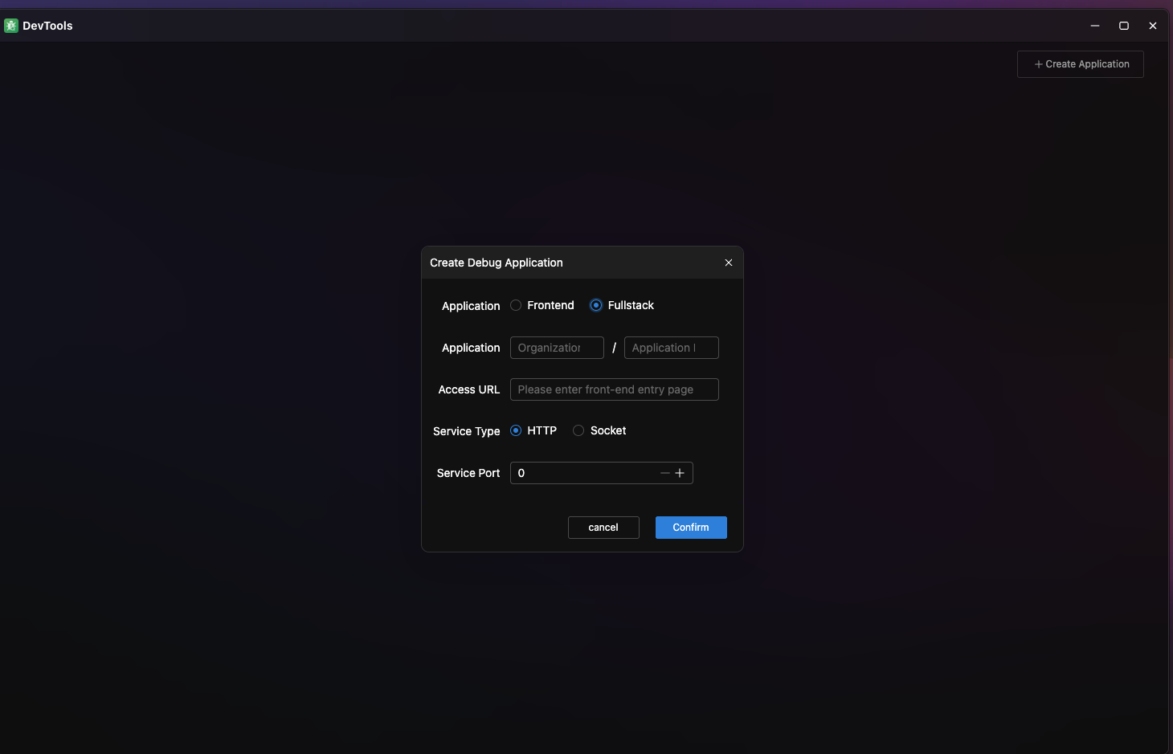
Task: Switch service type to Socket
Action: click(x=578, y=430)
